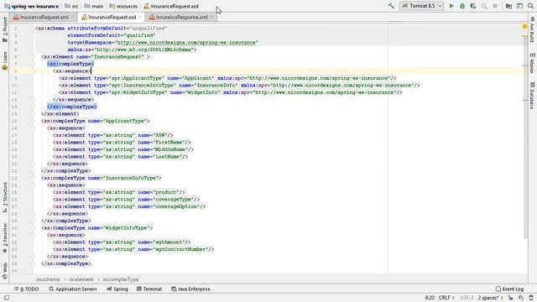Open the Tomcat 8.5 run configuration dropdown

(421, 6)
